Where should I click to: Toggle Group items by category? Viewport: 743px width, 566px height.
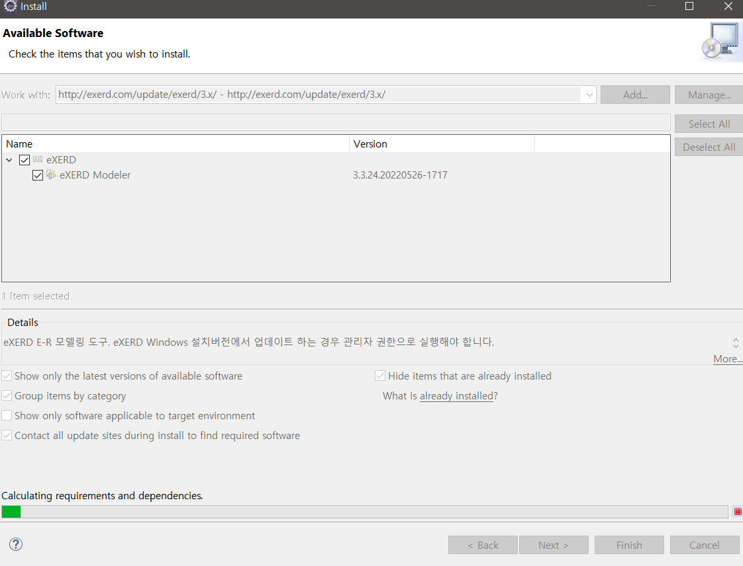click(x=7, y=395)
